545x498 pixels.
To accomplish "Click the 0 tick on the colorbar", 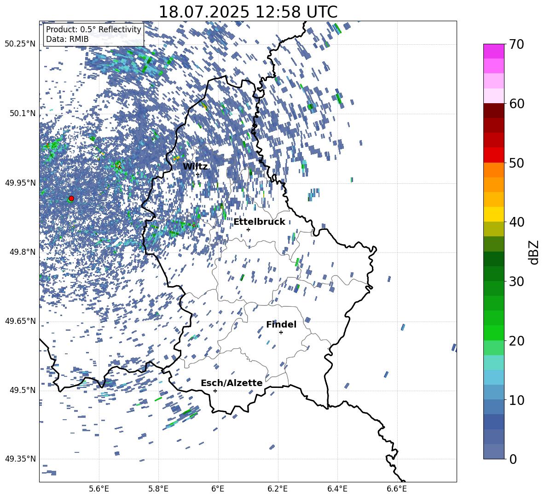I will 513,459.
